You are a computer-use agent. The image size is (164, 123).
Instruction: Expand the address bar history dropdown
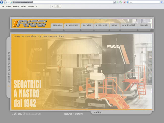coord(115,2)
